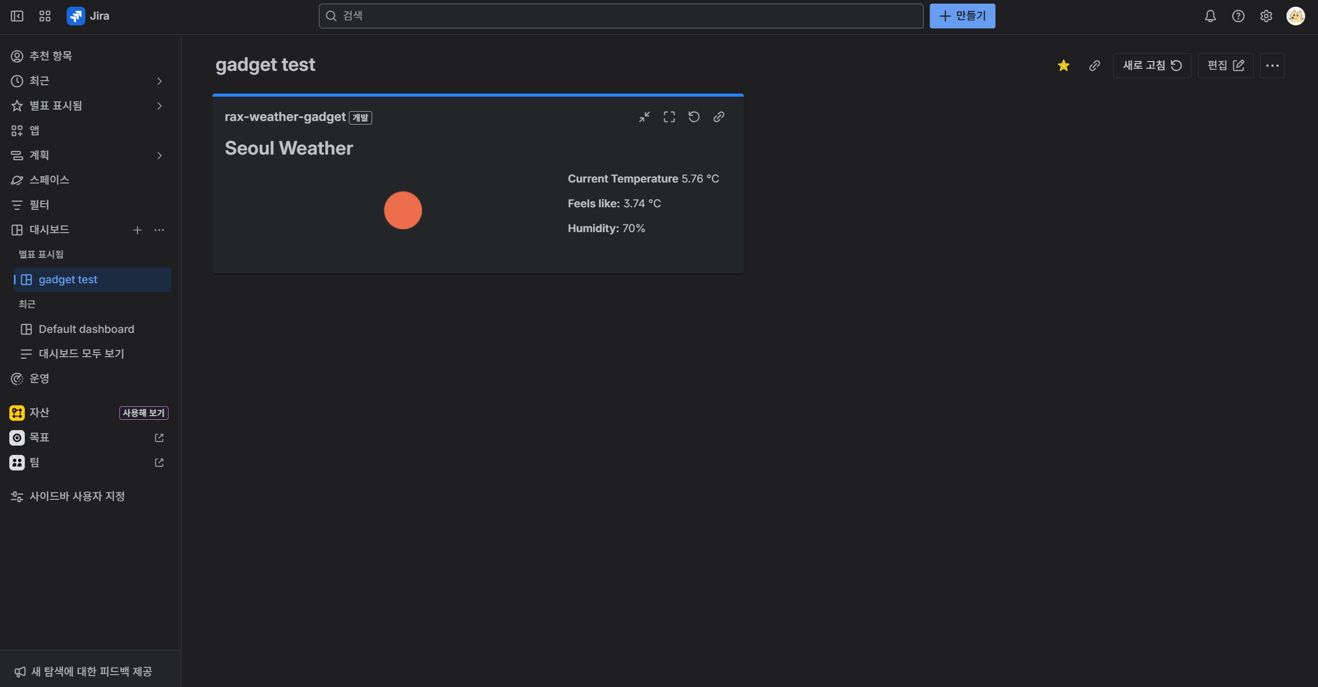Minimize the rax-weather-gadget panel
Image resolution: width=1318 pixels, height=687 pixels.
[x=644, y=117]
